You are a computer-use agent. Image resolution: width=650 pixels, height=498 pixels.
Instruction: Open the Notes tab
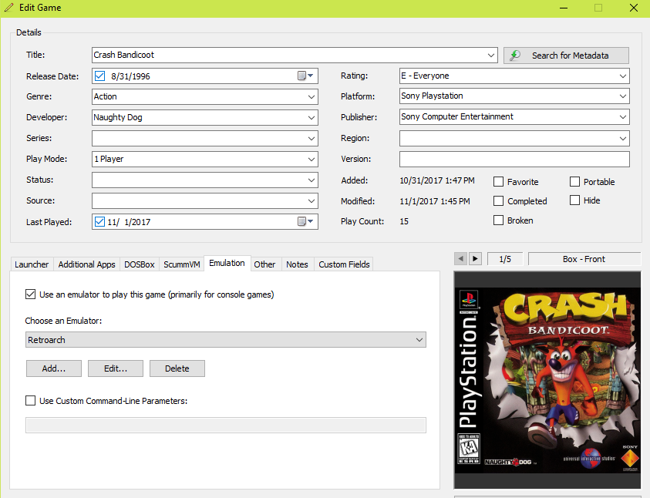pyautogui.click(x=297, y=264)
